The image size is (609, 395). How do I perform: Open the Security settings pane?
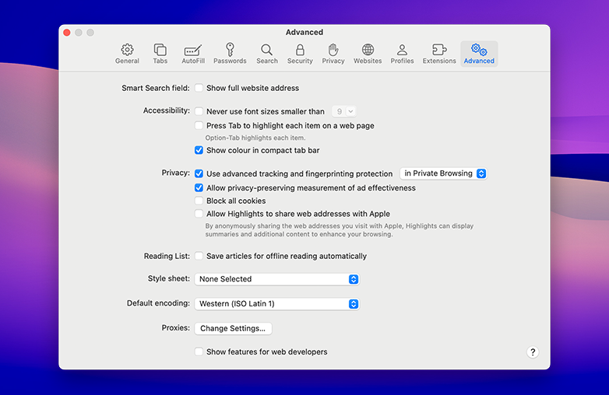pyautogui.click(x=300, y=54)
